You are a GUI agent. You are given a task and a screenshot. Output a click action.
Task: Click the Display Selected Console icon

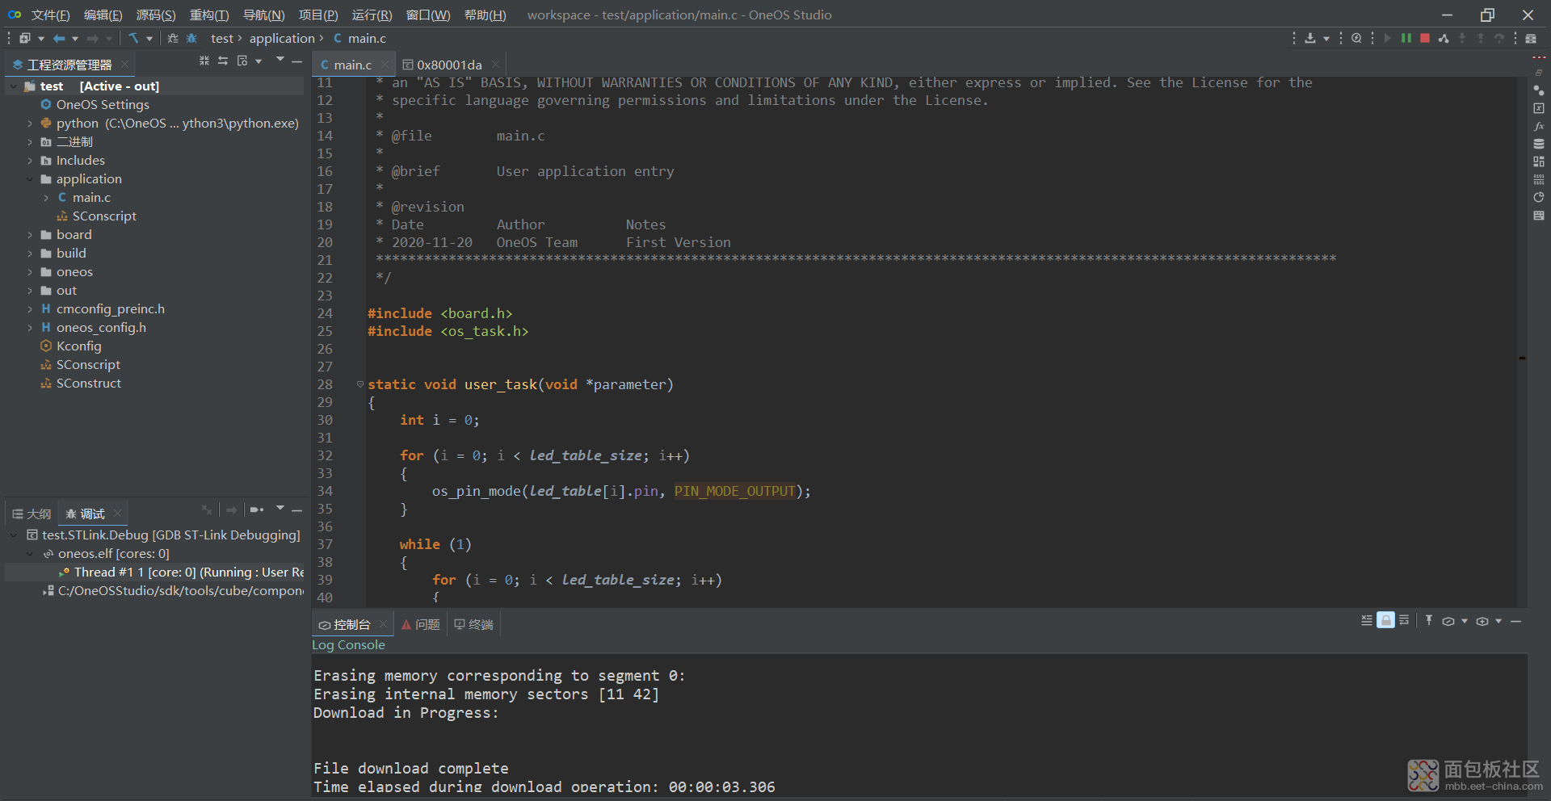point(1448,621)
